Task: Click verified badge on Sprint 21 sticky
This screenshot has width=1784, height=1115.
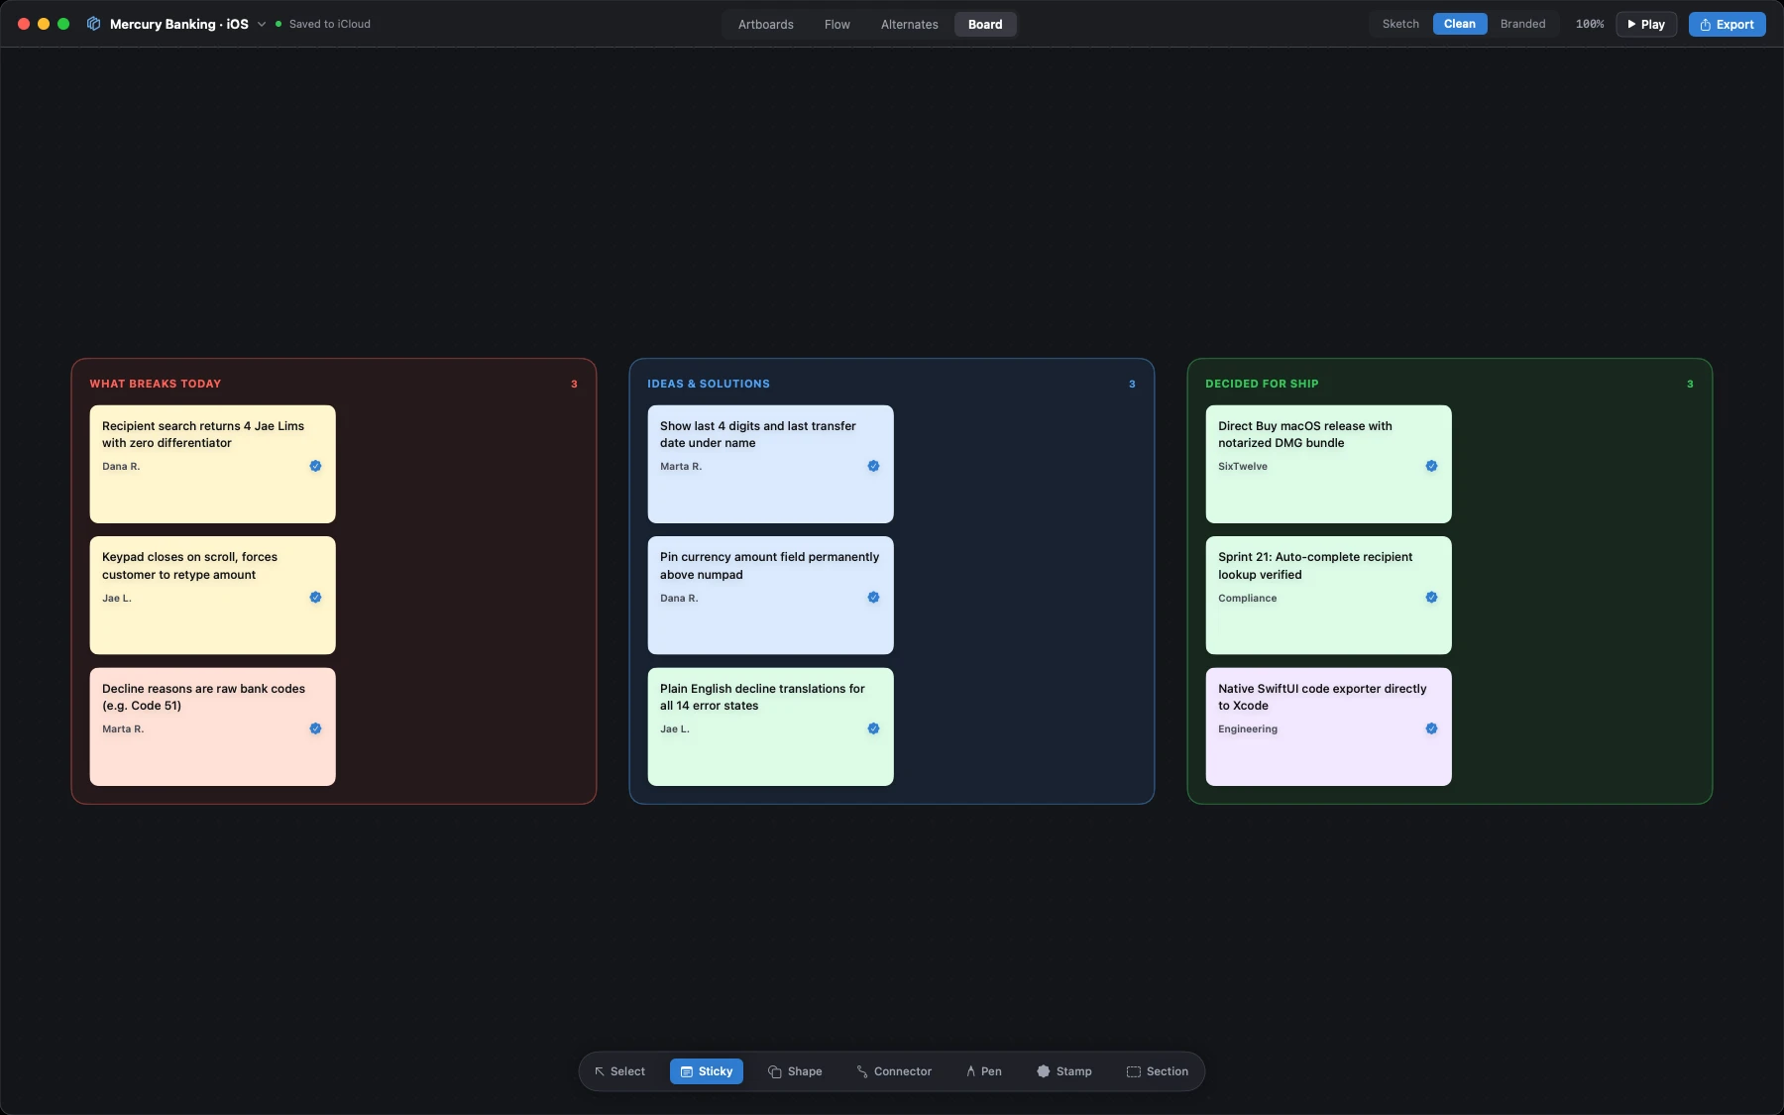Action: 1431,598
